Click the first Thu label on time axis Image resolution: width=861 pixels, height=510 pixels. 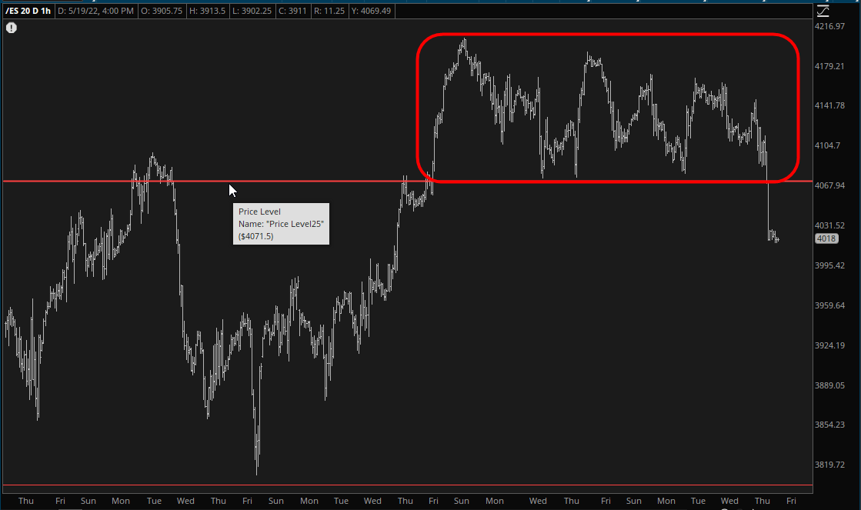click(26, 501)
